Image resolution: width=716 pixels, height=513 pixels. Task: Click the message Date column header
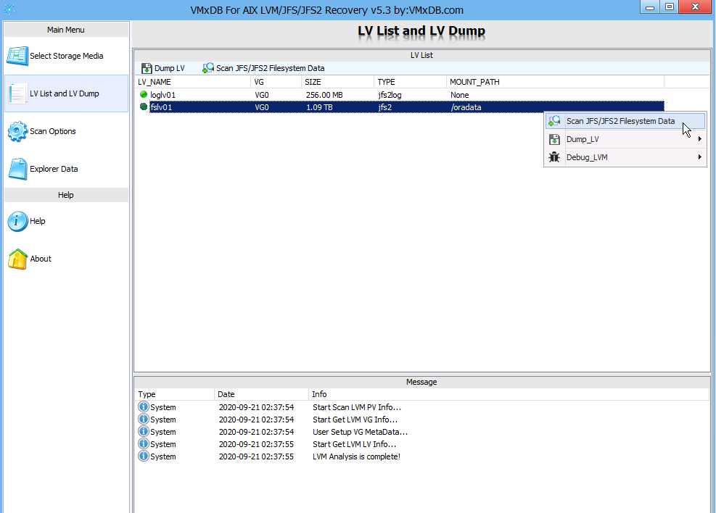click(261, 394)
